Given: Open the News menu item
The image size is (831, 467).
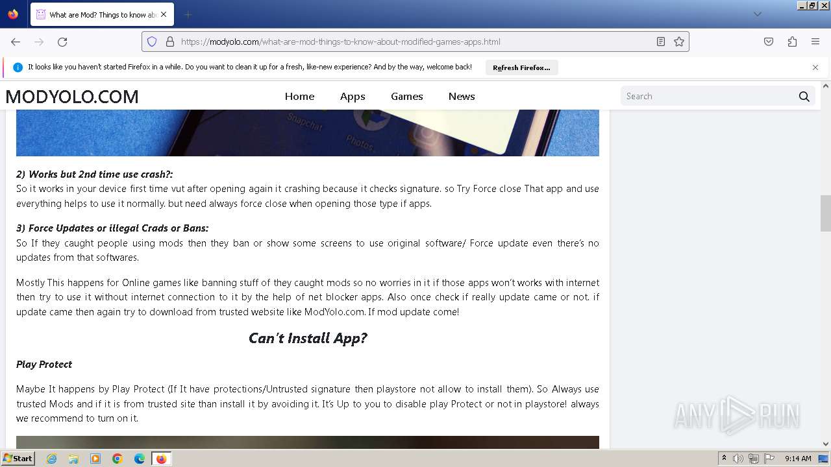Looking at the screenshot, I should click(462, 96).
